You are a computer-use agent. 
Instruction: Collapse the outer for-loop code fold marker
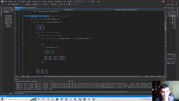pos(22,19)
